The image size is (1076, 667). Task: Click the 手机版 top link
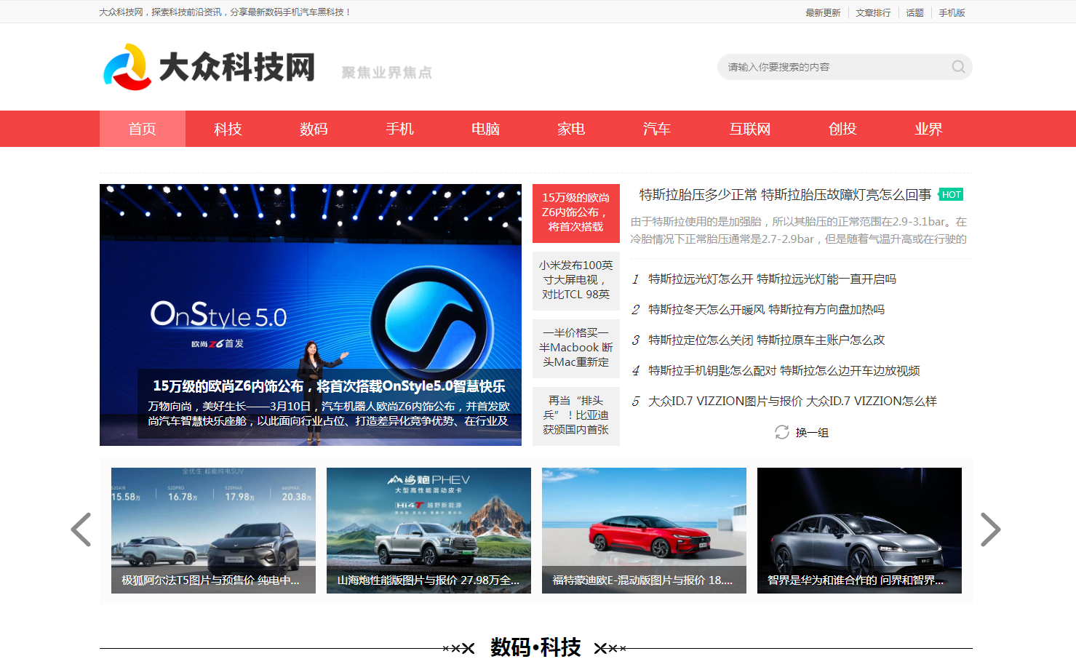click(x=952, y=12)
